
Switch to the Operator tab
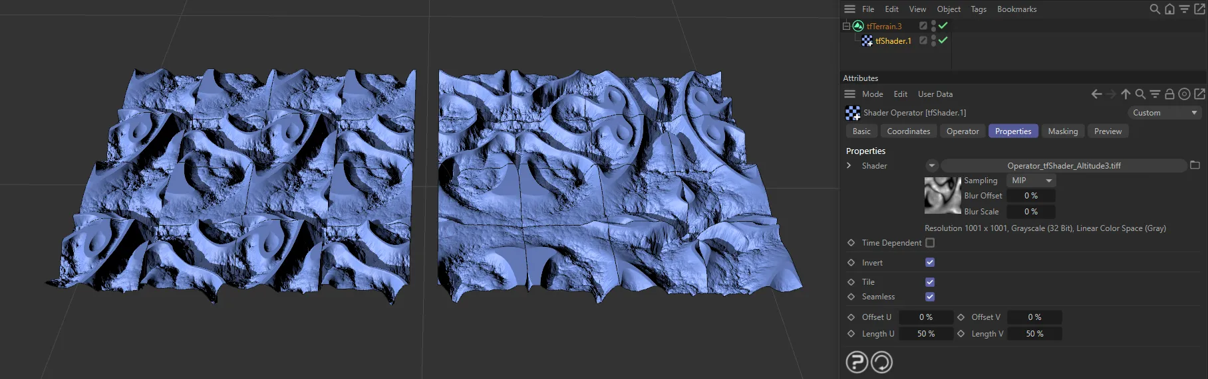coord(963,131)
